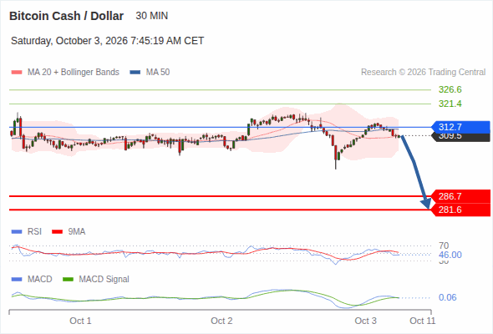The height and width of the screenshot is (334, 493).
Task: Click the MA 50 blue legend swatch
Action: [135, 73]
